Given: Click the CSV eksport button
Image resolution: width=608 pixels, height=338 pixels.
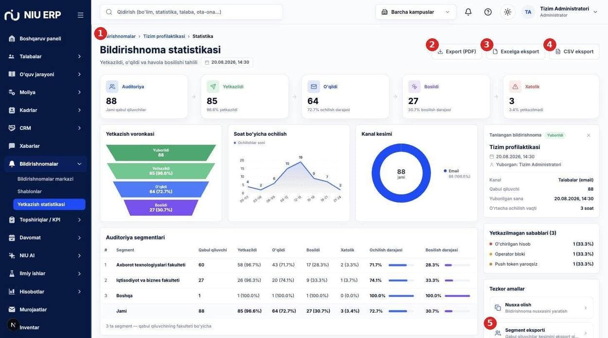Looking at the screenshot, I should coord(574,52).
